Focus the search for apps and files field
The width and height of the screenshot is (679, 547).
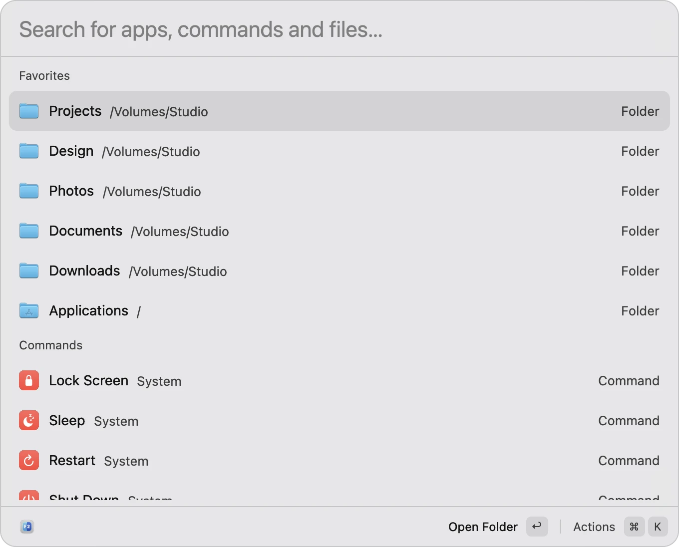(x=339, y=29)
